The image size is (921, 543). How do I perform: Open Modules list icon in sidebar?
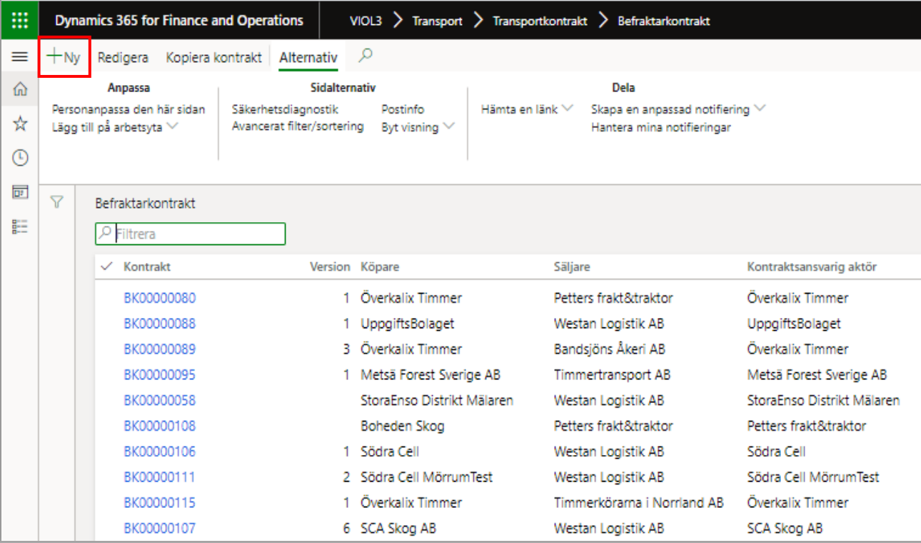click(x=20, y=226)
